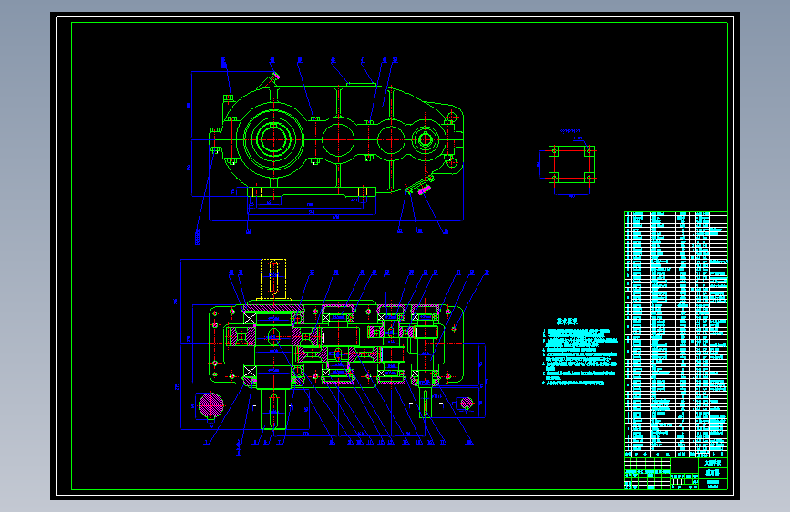790x512 pixels.
Task: Click the housing base foot plate in front view
Action: (312, 191)
